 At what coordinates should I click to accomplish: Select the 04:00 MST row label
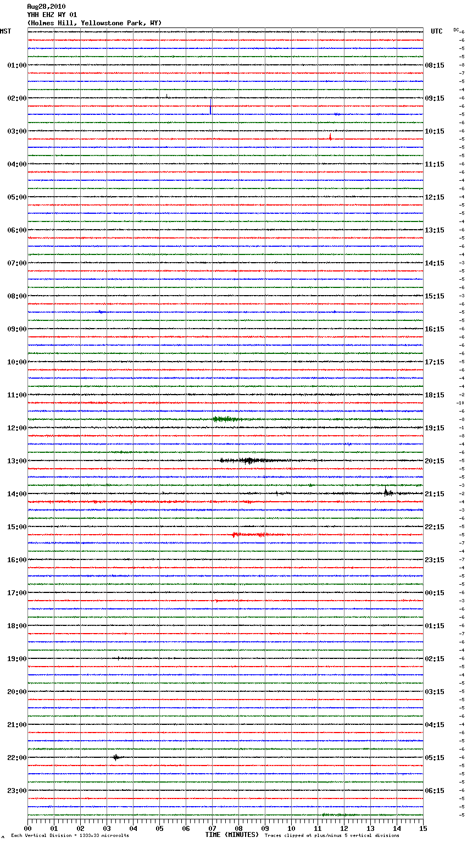point(17,164)
